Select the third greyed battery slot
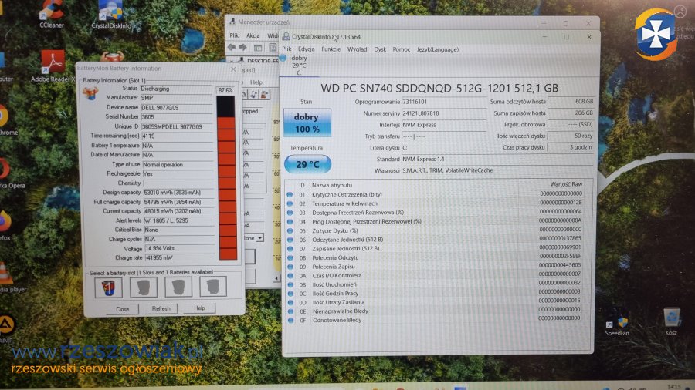Image resolution: width=695 pixels, height=390 pixels. click(178, 287)
